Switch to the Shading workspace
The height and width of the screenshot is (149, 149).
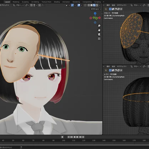(57, 2)
